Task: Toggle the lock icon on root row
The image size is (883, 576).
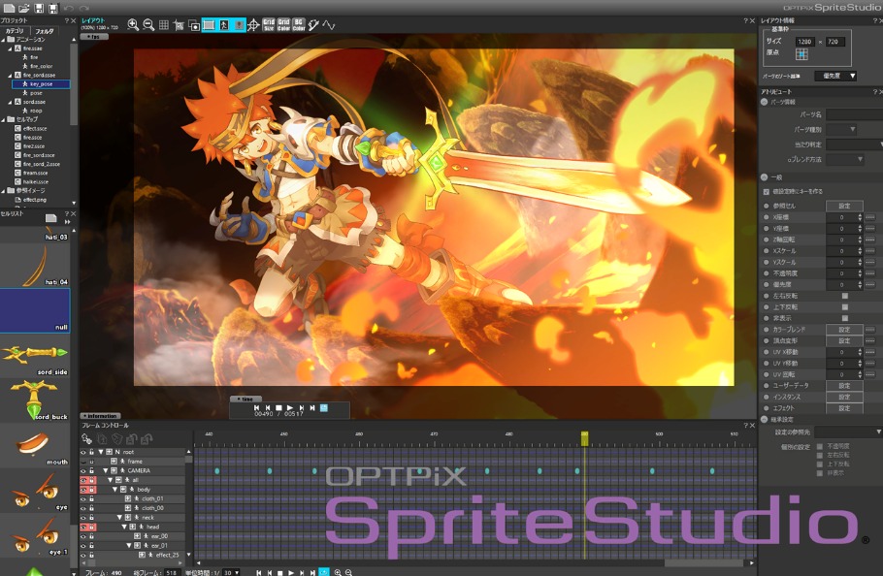Action: point(92,452)
